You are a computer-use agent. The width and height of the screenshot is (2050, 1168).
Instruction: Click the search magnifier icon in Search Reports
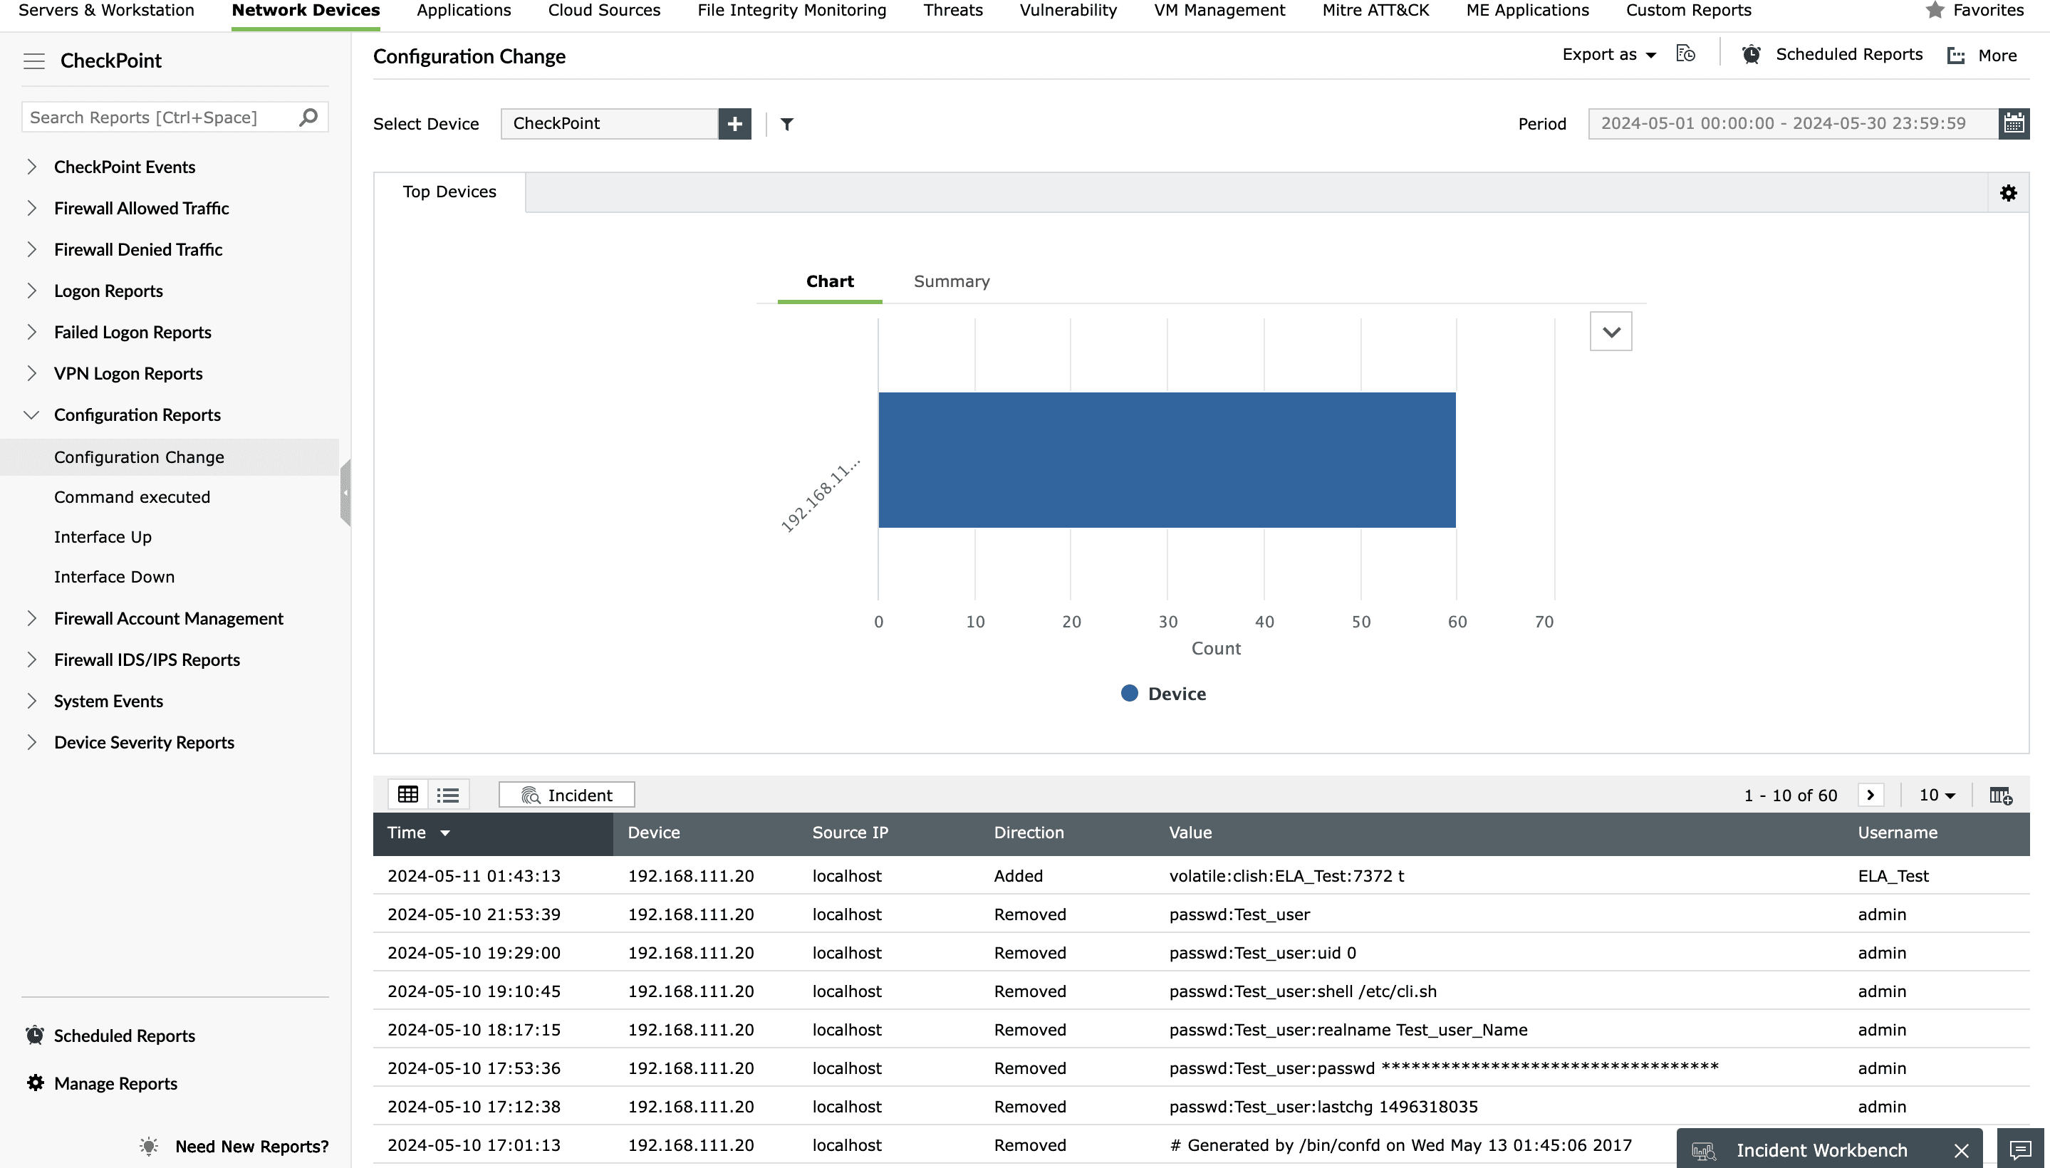tap(308, 117)
